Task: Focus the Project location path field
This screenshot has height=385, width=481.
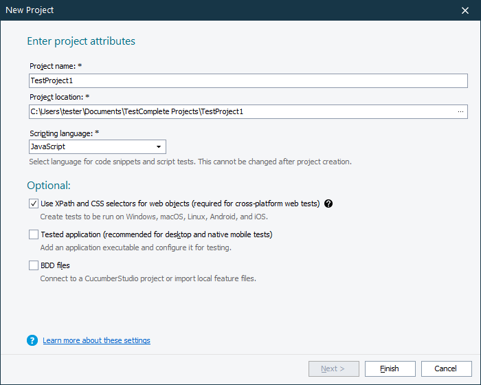Action: [x=240, y=111]
